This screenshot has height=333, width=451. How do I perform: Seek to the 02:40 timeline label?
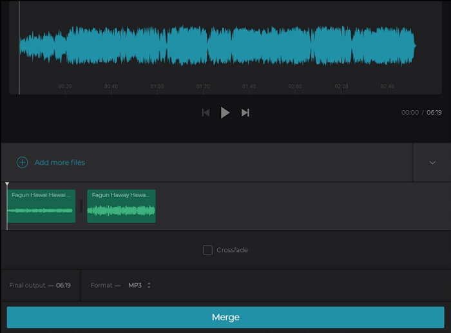coord(387,86)
